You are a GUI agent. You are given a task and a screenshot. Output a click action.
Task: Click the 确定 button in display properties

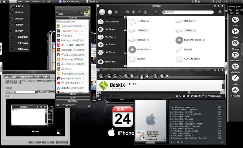tap(35, 142)
